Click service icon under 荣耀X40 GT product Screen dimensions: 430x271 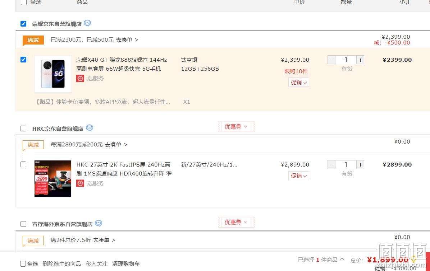click(80, 79)
